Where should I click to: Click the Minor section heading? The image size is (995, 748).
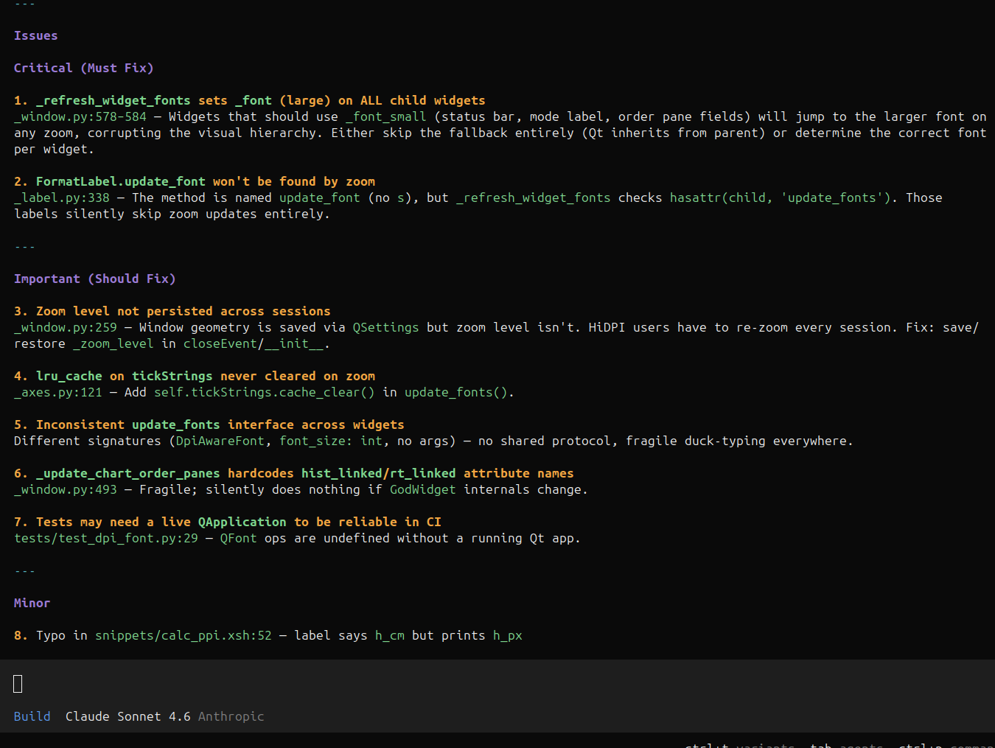[32, 603]
